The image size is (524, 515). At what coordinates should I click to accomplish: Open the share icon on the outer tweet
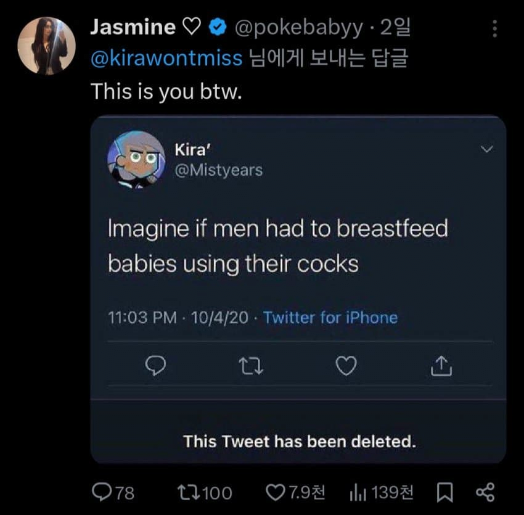pyautogui.click(x=485, y=492)
